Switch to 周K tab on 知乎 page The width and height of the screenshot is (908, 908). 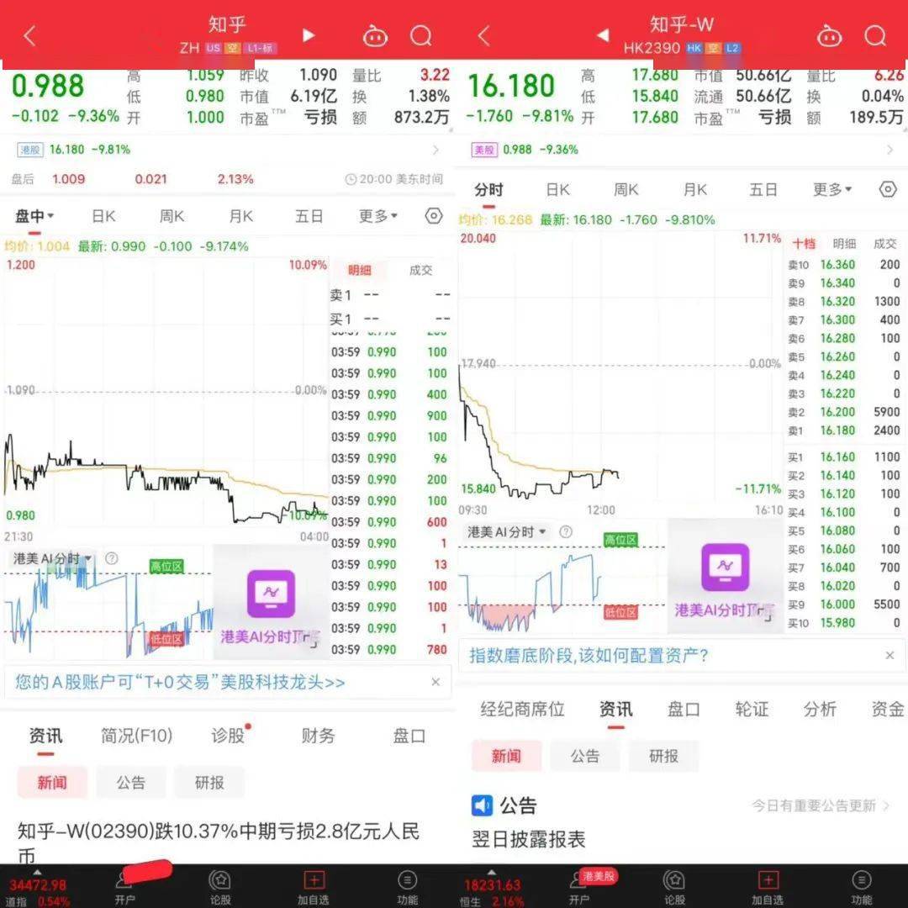172,217
